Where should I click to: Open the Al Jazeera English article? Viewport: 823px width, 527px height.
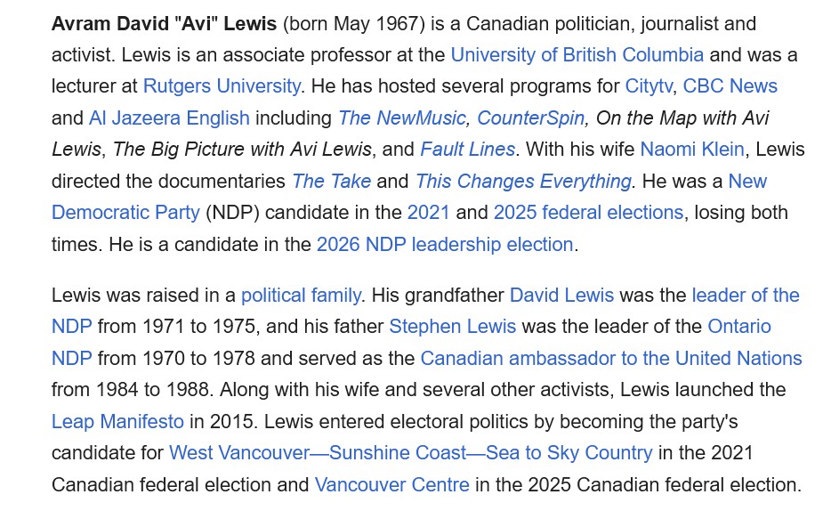[169, 118]
